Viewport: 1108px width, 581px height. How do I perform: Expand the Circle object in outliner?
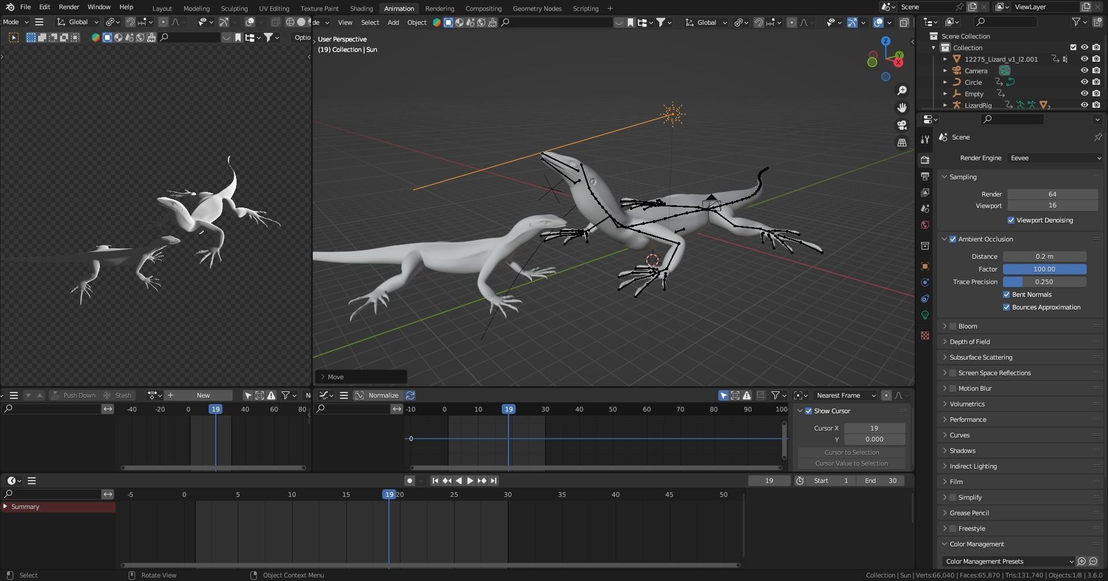pyautogui.click(x=945, y=82)
